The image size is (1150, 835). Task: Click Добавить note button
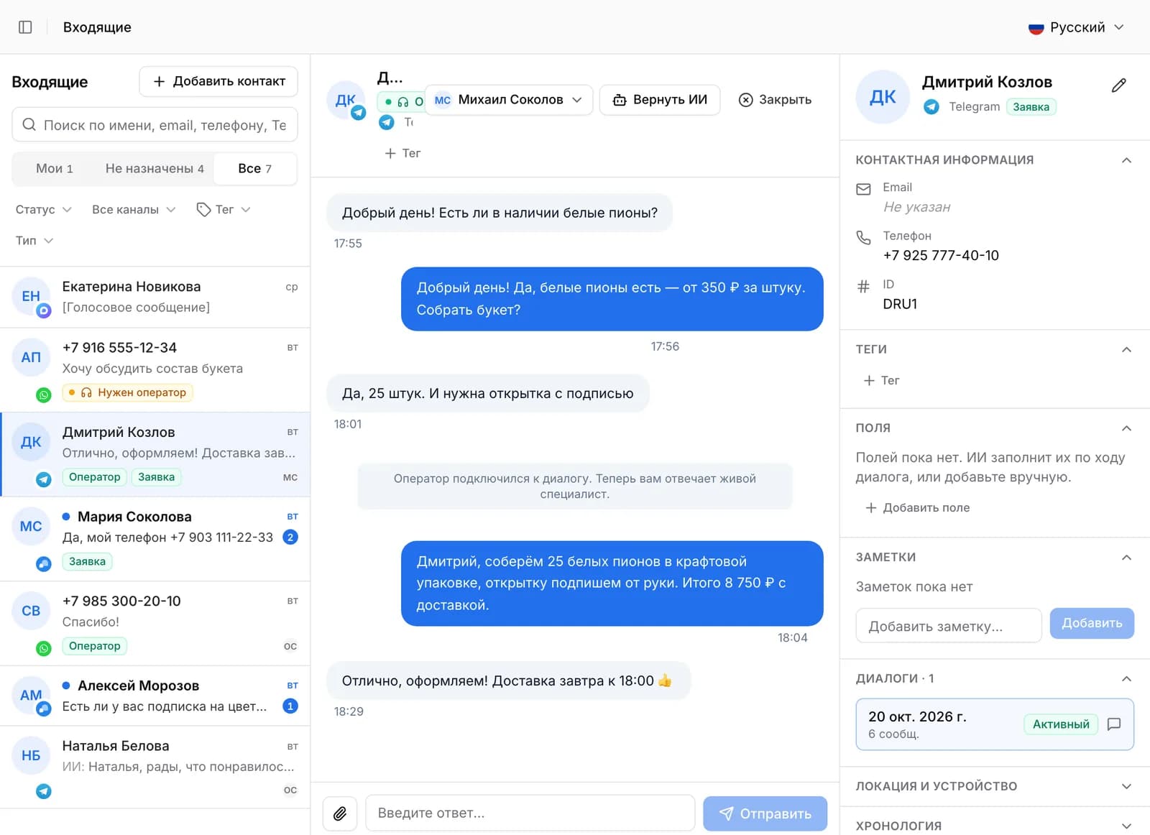point(1092,623)
